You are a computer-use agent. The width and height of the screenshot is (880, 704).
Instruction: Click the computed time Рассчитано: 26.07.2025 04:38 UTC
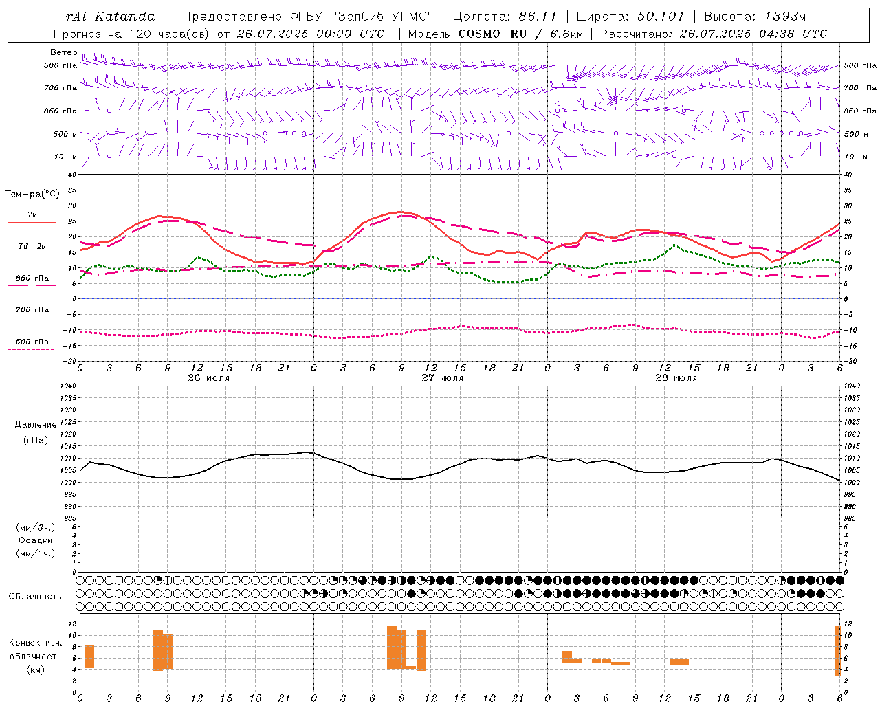pyautogui.click(x=714, y=34)
